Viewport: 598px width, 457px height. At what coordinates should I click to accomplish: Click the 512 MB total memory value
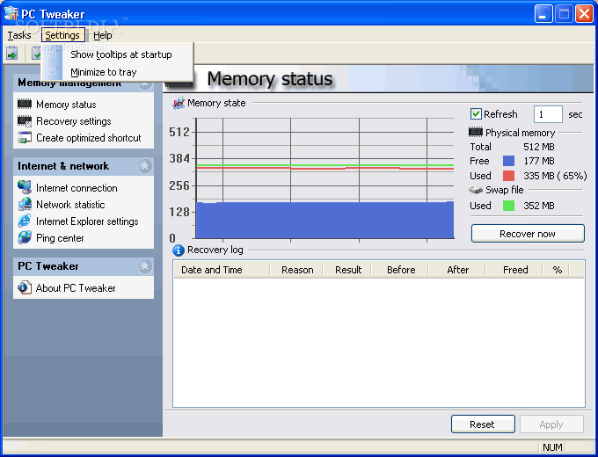(x=538, y=147)
